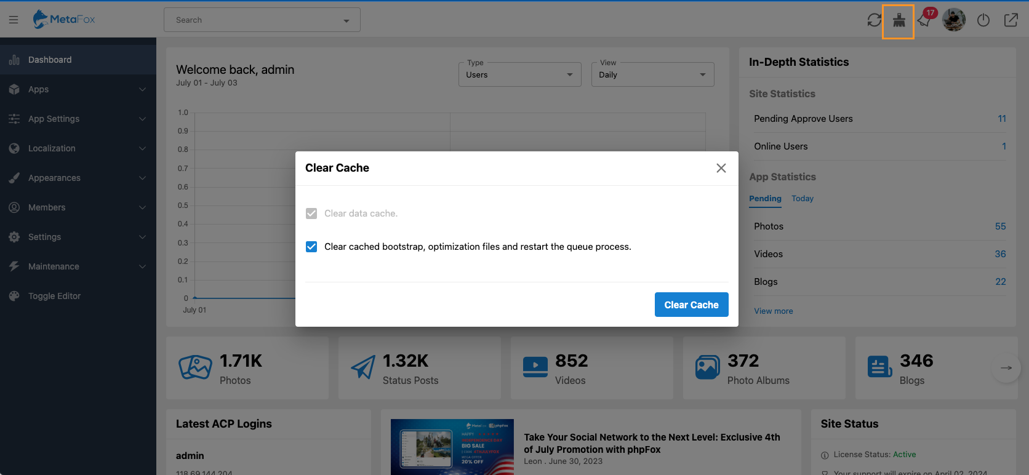Open the Type Users dropdown
This screenshot has width=1029, height=475.
(520, 74)
